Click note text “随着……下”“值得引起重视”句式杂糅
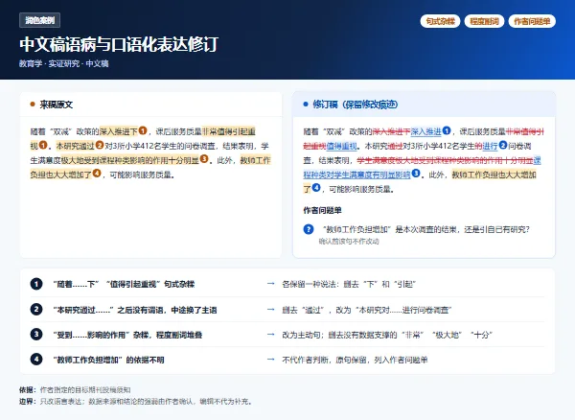 (124, 284)
